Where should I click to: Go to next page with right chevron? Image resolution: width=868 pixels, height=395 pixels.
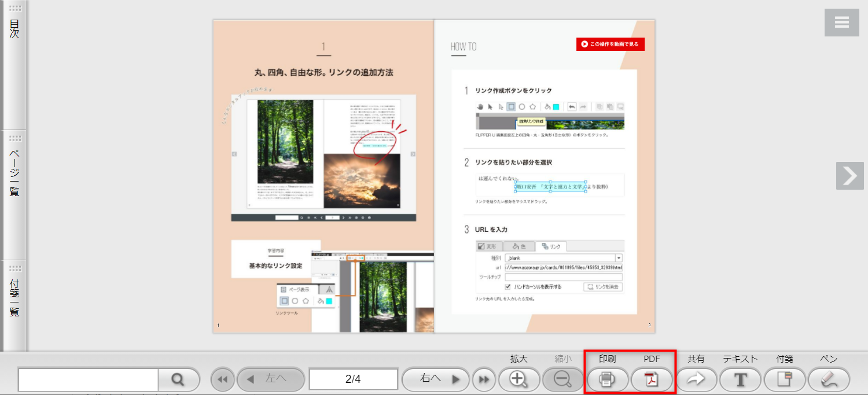click(x=849, y=176)
